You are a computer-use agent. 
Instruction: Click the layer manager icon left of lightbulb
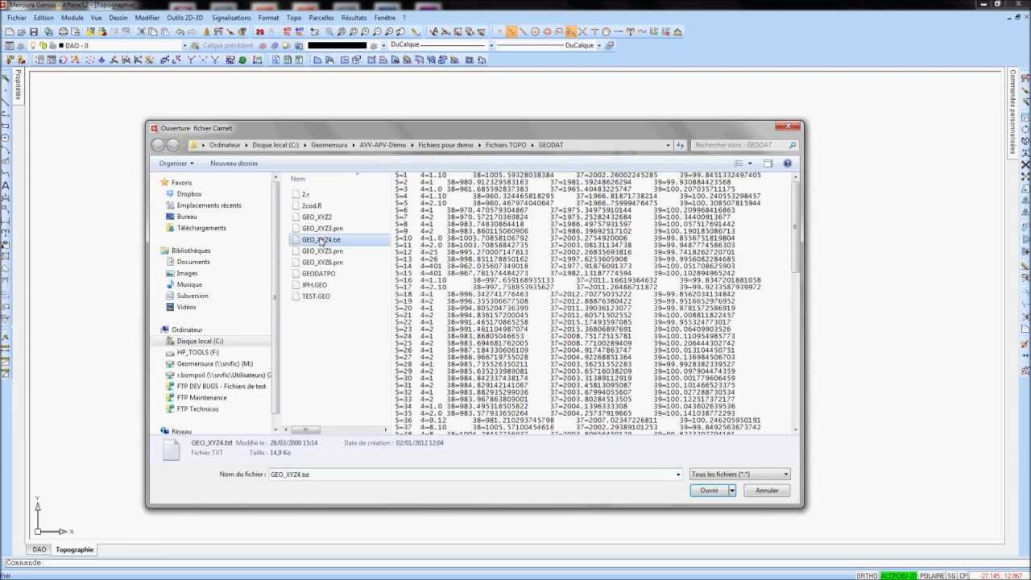tap(20, 46)
